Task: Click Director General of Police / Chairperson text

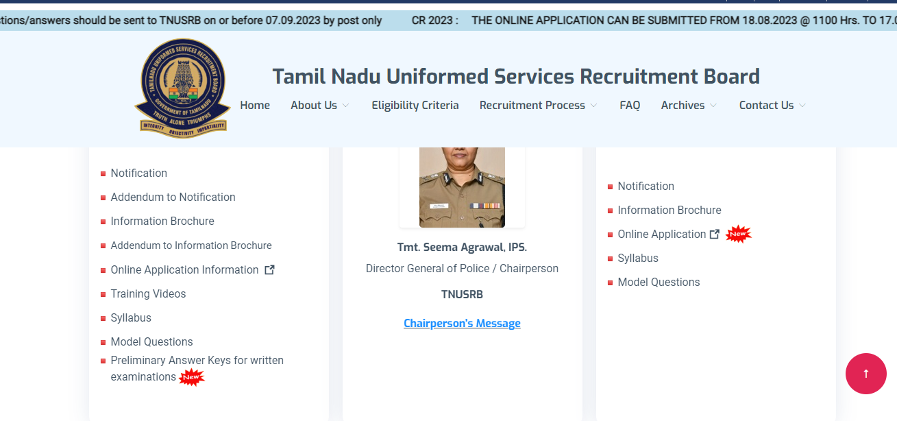Action: tap(462, 268)
